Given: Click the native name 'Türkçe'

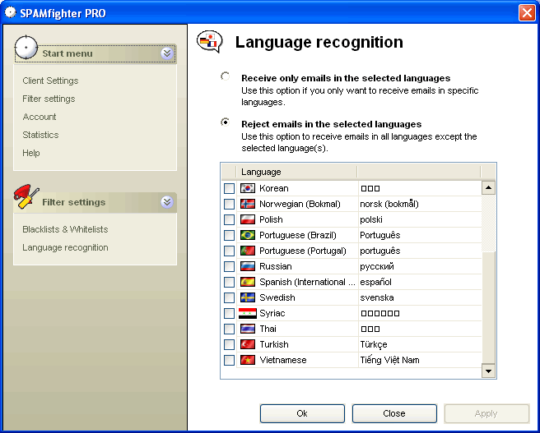Looking at the screenshot, I should [x=374, y=344].
